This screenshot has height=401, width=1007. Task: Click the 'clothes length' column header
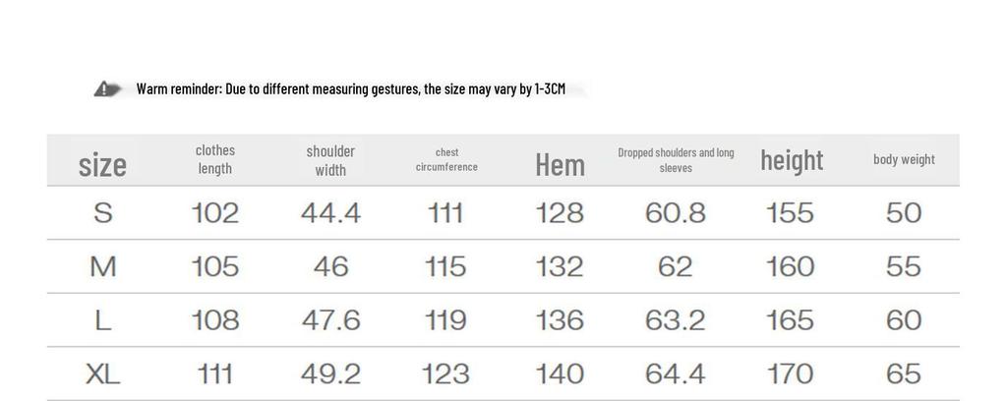pyautogui.click(x=215, y=159)
